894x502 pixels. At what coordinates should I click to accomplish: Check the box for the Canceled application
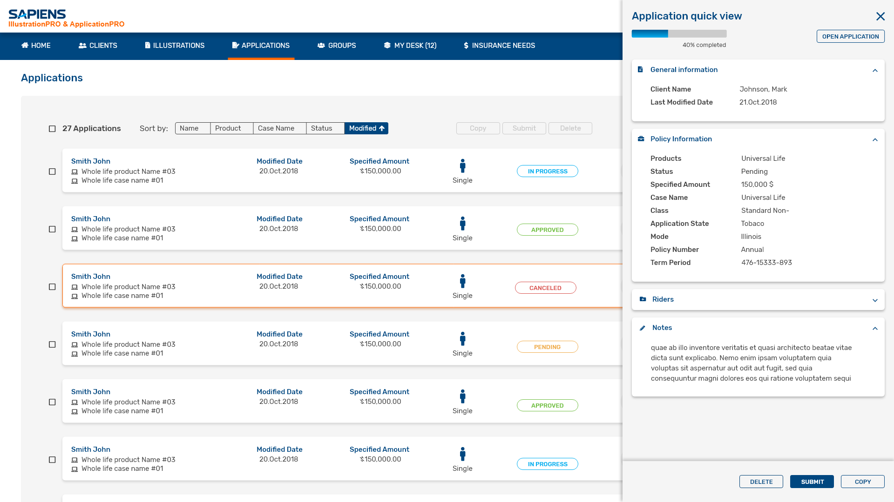coord(52,287)
